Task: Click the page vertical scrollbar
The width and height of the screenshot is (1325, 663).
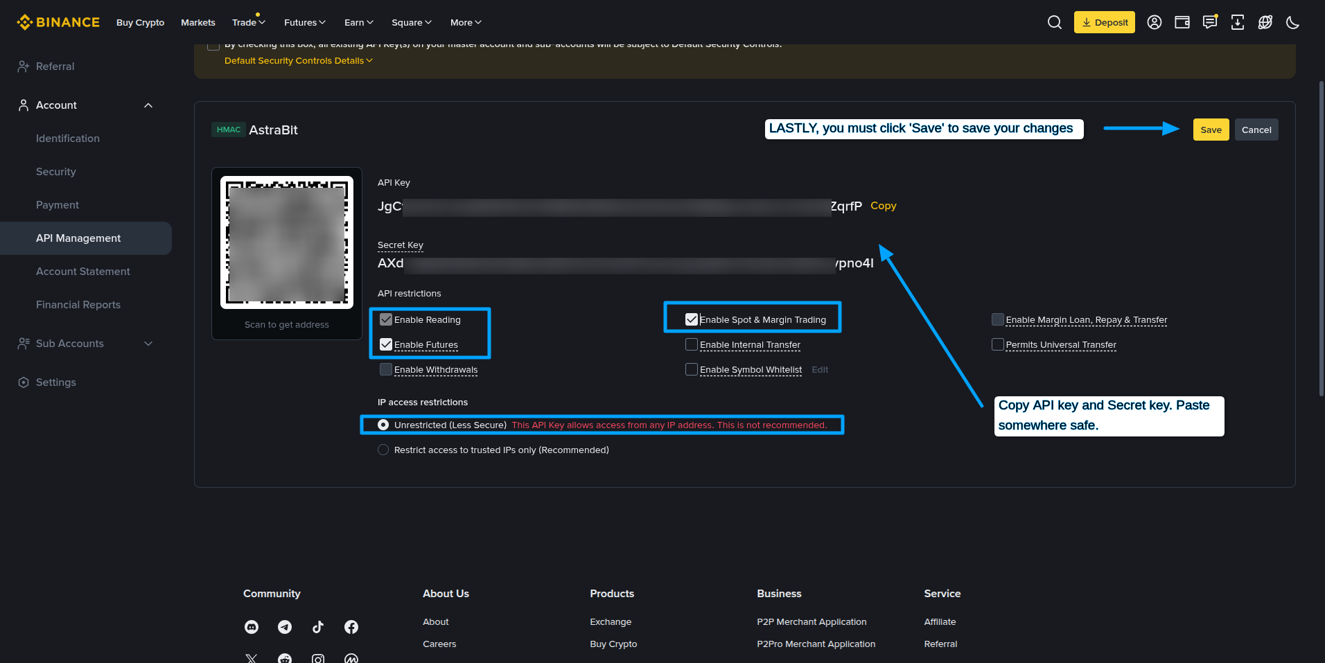Action: pyautogui.click(x=1322, y=239)
